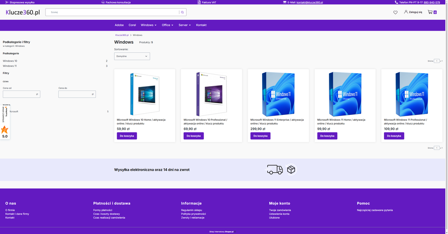
Task: Click the package return icon beside the truck
Action: coord(291,169)
